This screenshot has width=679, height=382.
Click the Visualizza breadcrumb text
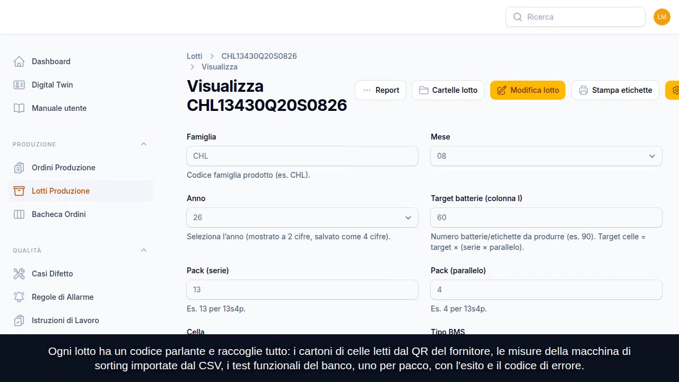tap(220, 67)
